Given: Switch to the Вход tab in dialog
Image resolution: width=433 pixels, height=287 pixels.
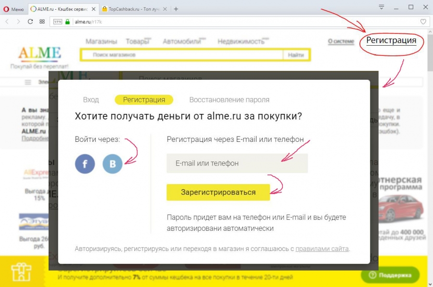Looking at the screenshot, I should 91,100.
